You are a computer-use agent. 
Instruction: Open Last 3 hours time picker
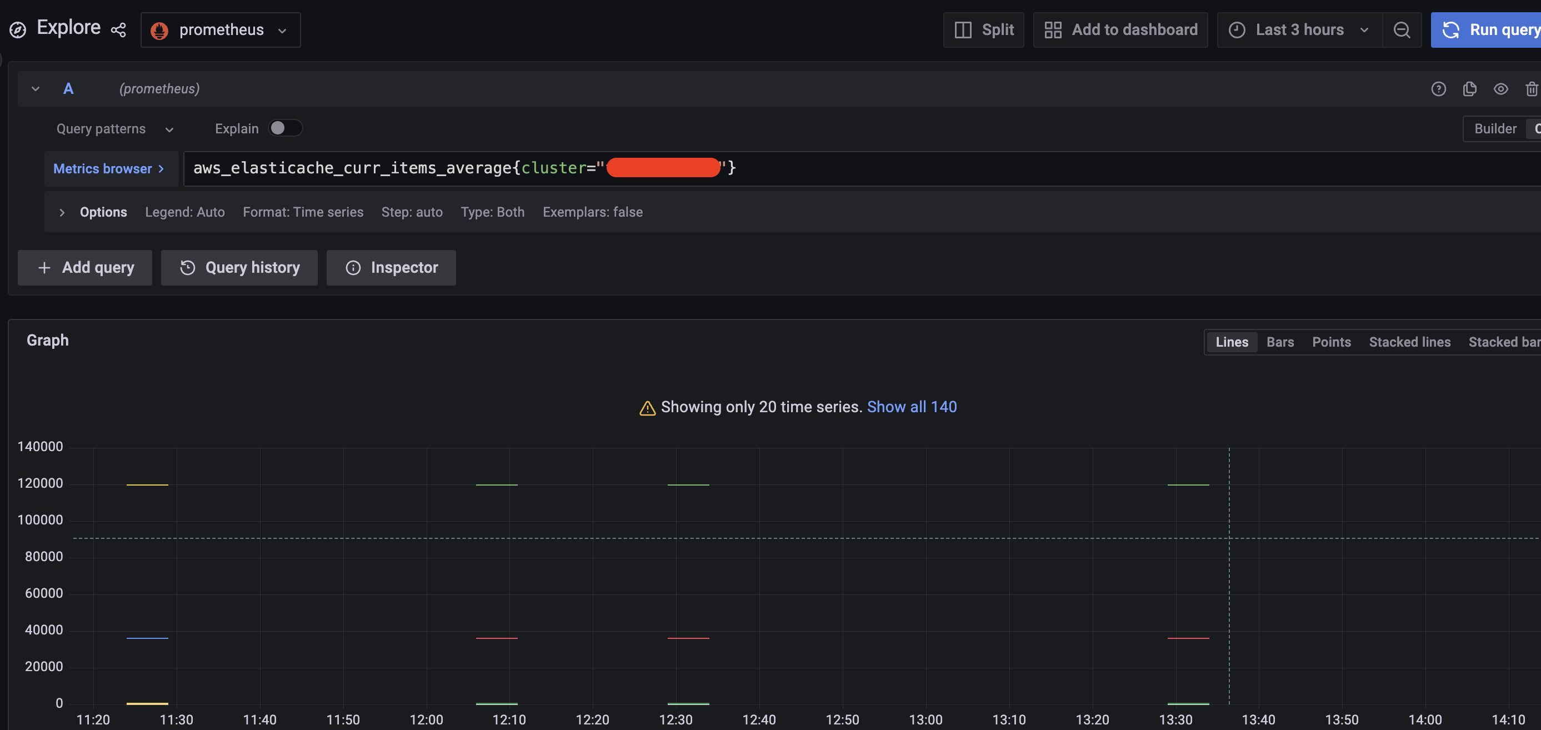pyautogui.click(x=1299, y=30)
